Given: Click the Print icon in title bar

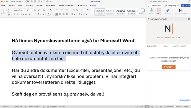Looking at the screenshot, I should click(47, 1).
